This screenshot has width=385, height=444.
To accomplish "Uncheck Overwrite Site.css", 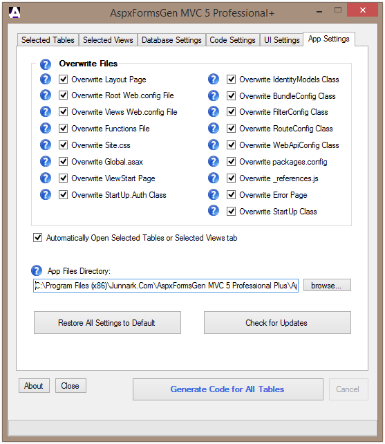I will [63, 145].
